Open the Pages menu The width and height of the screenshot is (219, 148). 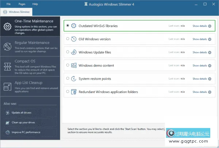coord(22,4)
